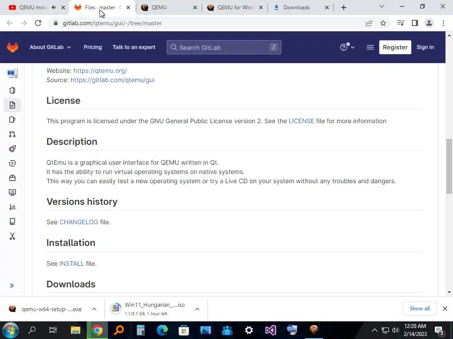Toggle the Chrome side panel
453x339 pixels.
415,23
